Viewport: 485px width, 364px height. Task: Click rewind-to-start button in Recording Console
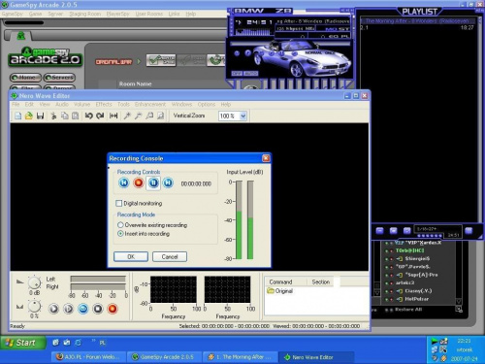point(124,183)
